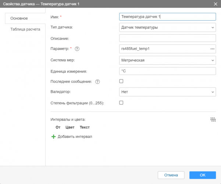
Task: Click the Единица измерения field
Action: click(x=168, y=71)
